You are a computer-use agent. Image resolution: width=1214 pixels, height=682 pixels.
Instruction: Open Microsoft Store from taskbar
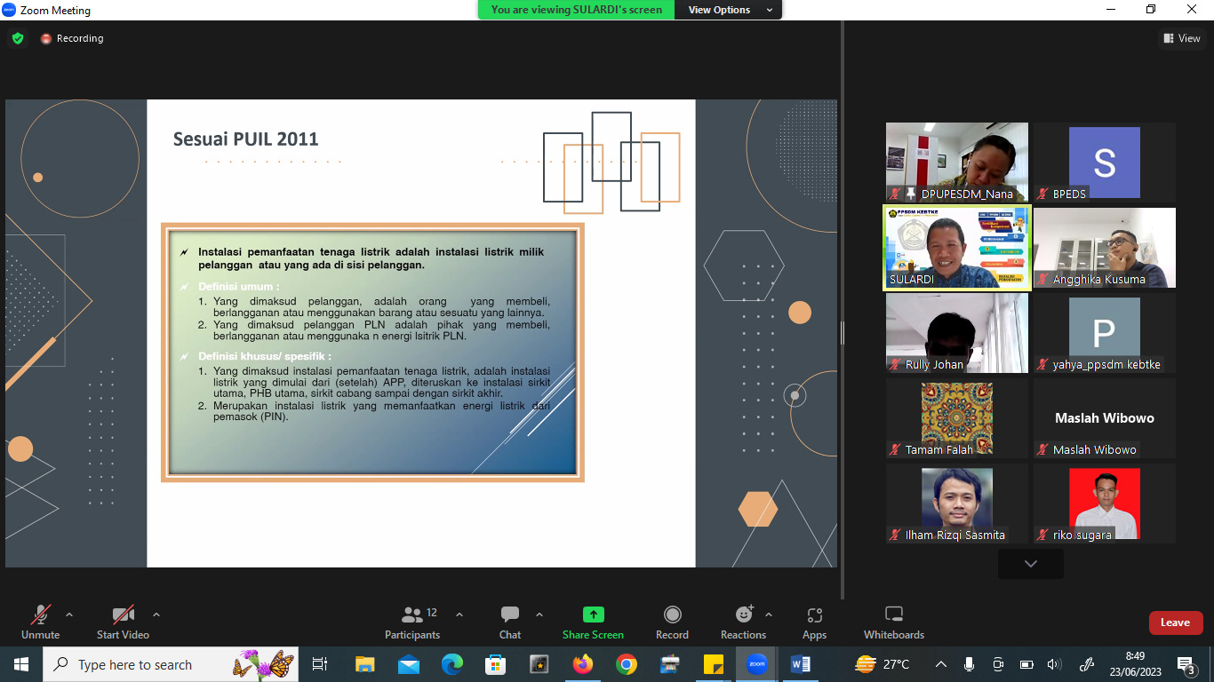(496, 664)
